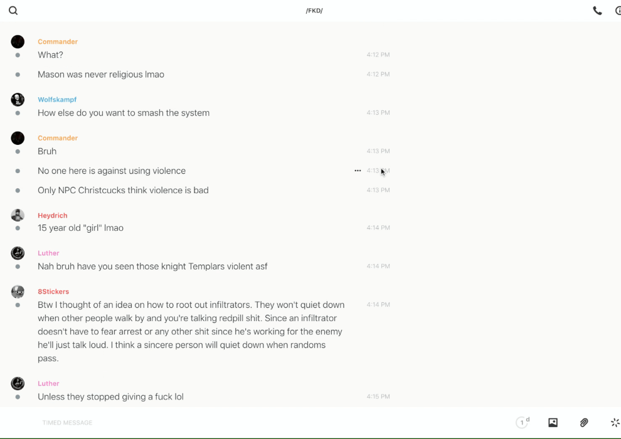Open 8Stickers' profile avatar
This screenshot has width=621, height=439.
tap(18, 292)
